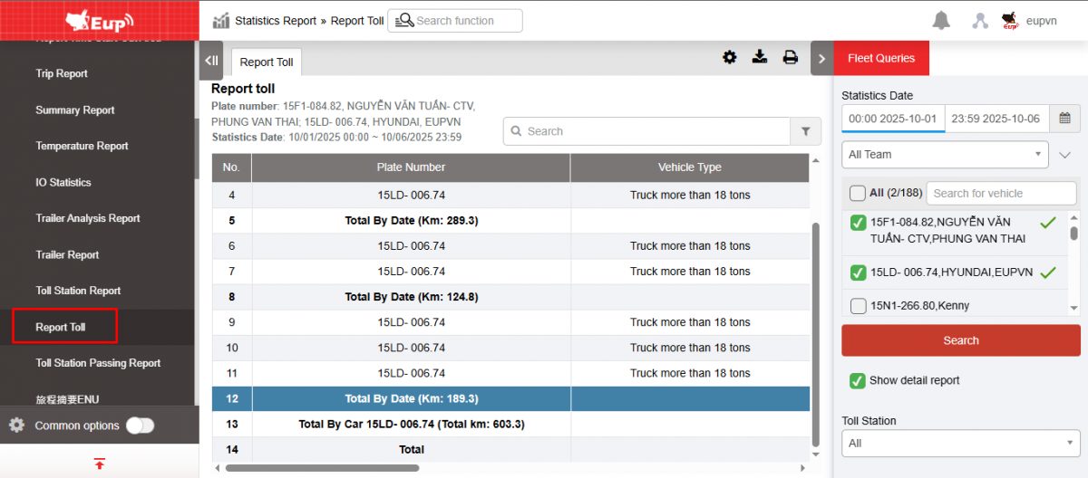Viewport: 1088px width, 478px height.
Task: Open the All Team dropdown
Action: coord(945,155)
